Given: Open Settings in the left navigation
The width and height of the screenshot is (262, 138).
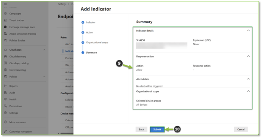Looking at the screenshot, I should [14, 113].
